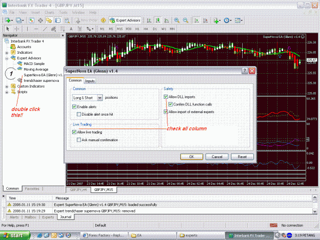Click Reset in SuperNova EA dialog
Image resolution: width=320 pixels, height=240 pixels.
[x=242, y=157]
